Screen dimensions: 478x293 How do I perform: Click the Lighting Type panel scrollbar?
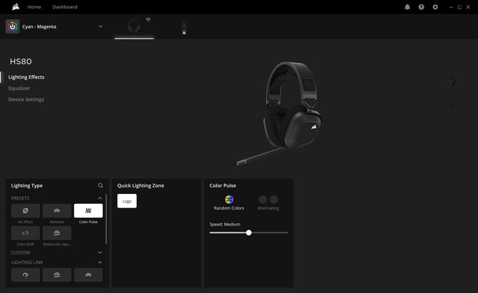pyautogui.click(x=106, y=219)
